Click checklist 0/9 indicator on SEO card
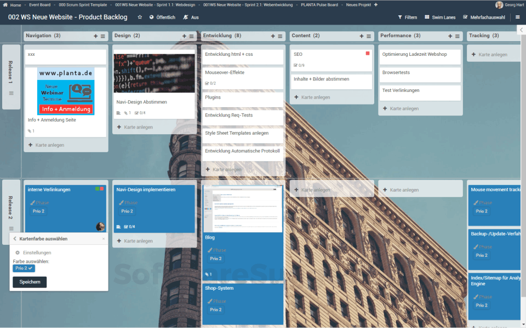Image resolution: width=526 pixels, height=328 pixels. pyautogui.click(x=299, y=65)
